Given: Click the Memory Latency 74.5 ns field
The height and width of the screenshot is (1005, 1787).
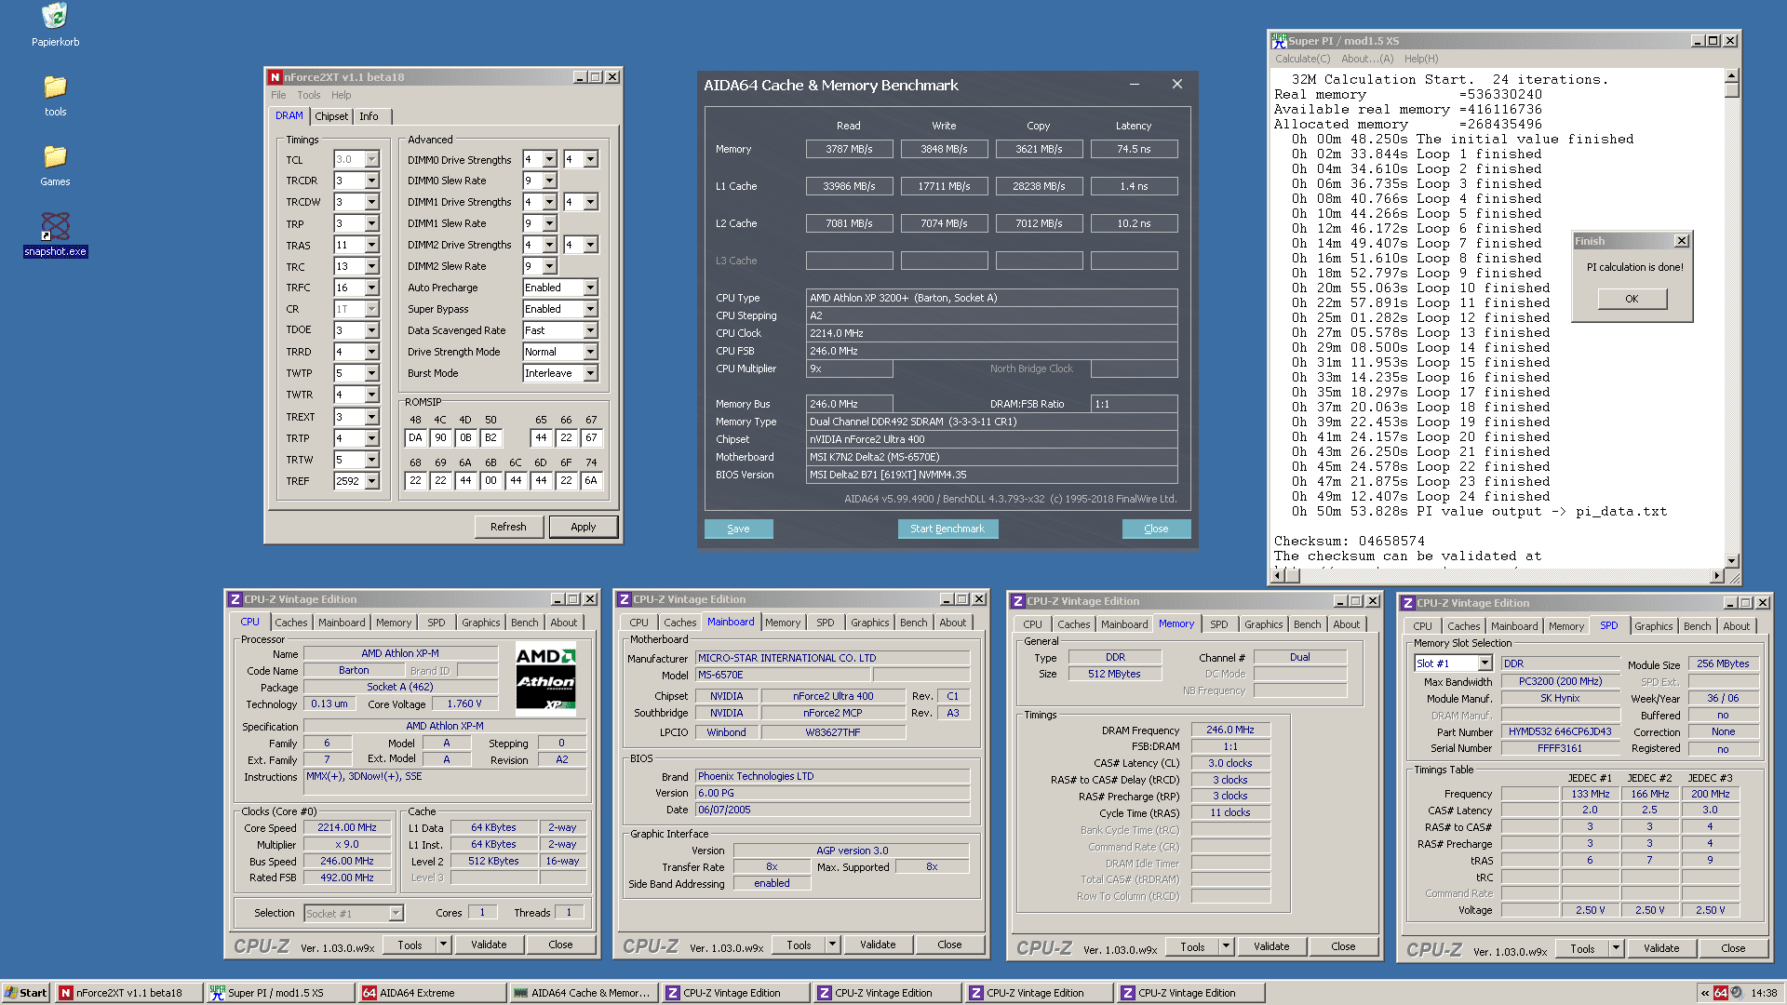Looking at the screenshot, I should pyautogui.click(x=1134, y=149).
